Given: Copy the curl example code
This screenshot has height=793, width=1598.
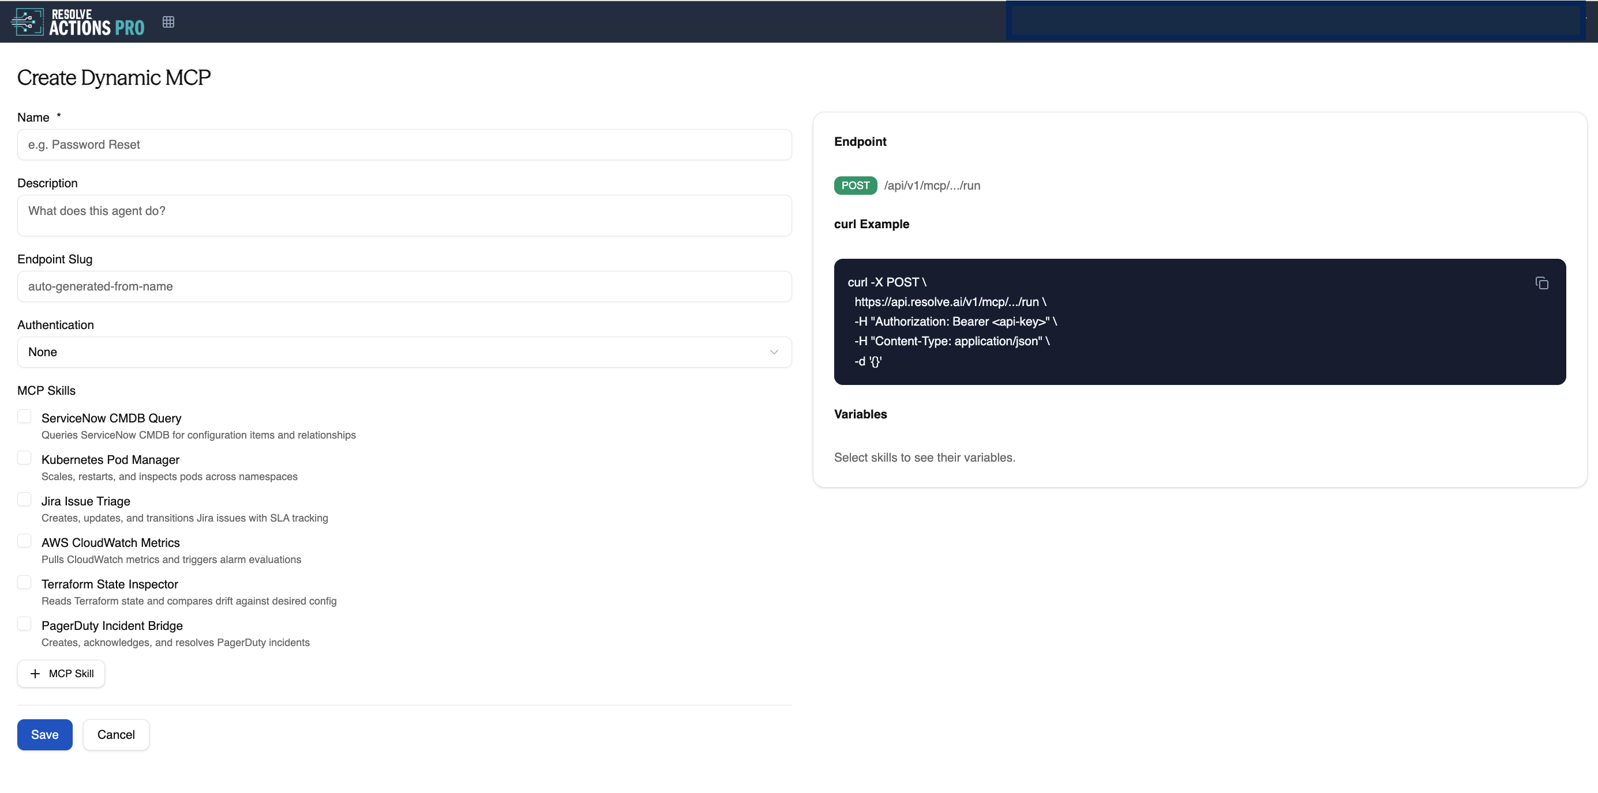Looking at the screenshot, I should [x=1541, y=283].
